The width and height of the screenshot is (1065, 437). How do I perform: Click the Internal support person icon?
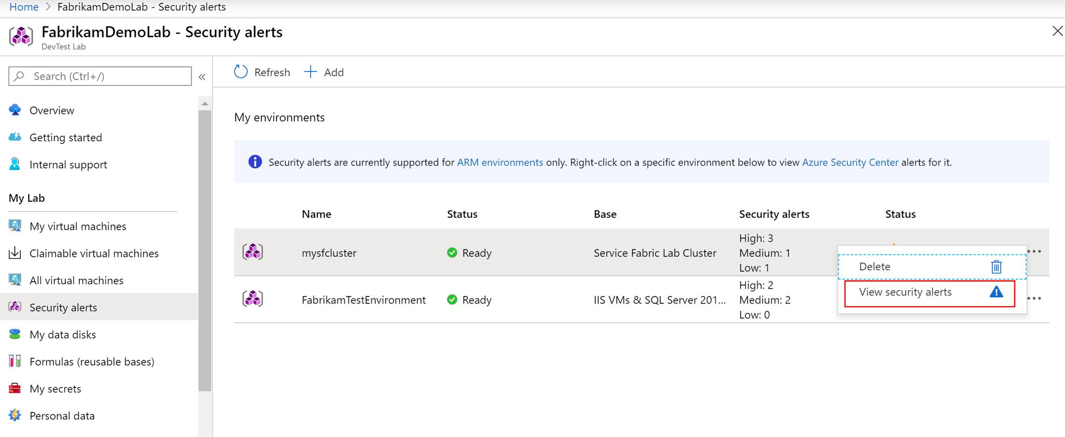tap(15, 164)
